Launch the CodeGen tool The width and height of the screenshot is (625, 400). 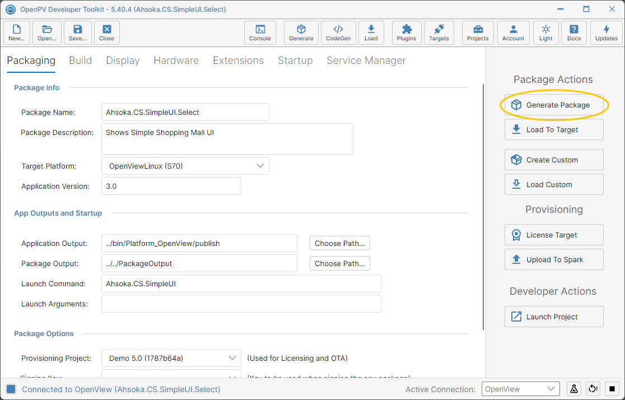click(338, 32)
